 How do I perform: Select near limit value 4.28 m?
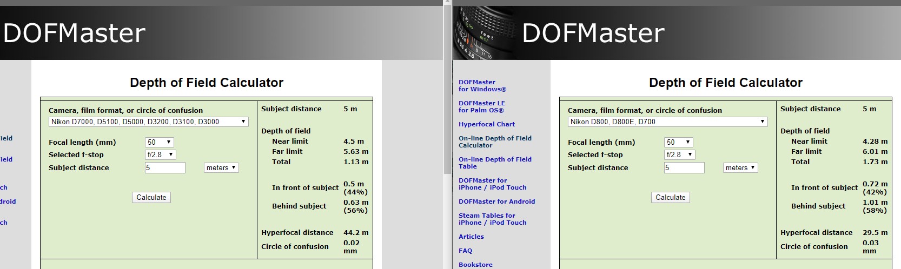click(x=875, y=142)
